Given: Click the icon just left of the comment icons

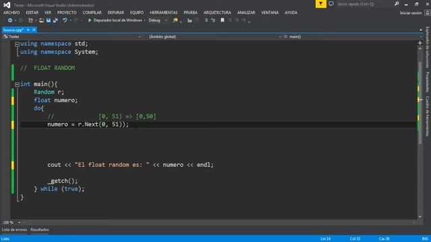Looking at the screenshot, I should pyautogui.click(x=197, y=20).
